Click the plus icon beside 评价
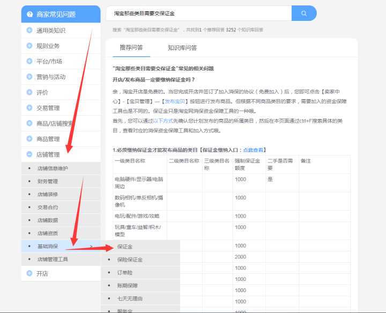Viewport: 386px width, 313px height. tap(29, 93)
